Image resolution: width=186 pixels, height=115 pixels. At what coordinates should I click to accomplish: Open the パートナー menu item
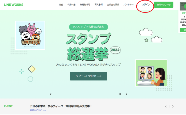click(x=128, y=5)
